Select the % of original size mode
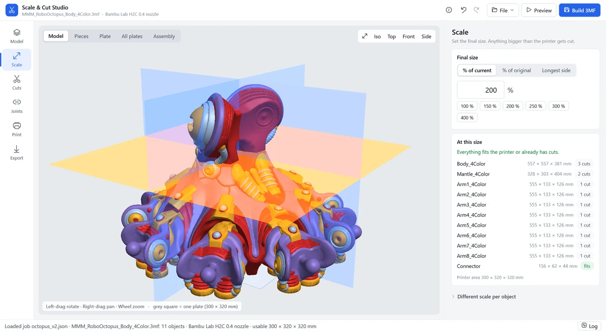The image size is (606, 332). click(517, 70)
